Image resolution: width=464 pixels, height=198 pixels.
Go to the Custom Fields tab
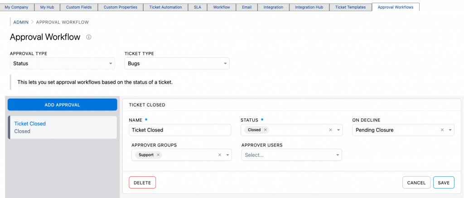pos(79,7)
